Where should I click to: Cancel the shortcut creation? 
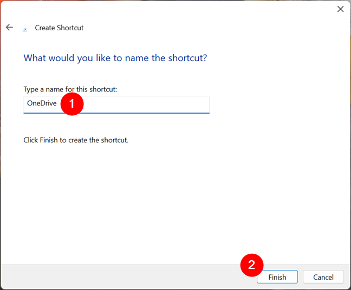point(323,277)
